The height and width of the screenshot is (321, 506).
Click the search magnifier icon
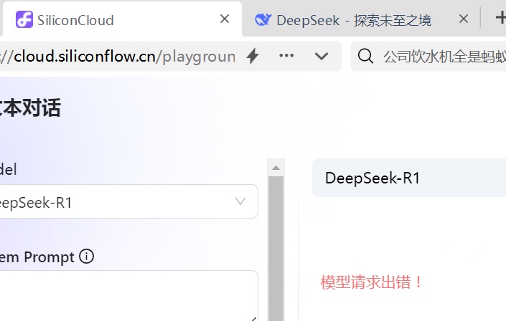(365, 56)
